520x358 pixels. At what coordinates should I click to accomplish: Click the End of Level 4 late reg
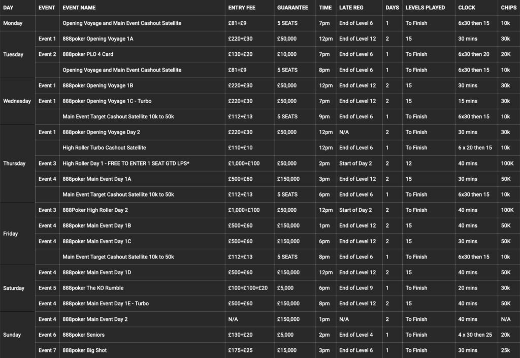(x=356, y=335)
